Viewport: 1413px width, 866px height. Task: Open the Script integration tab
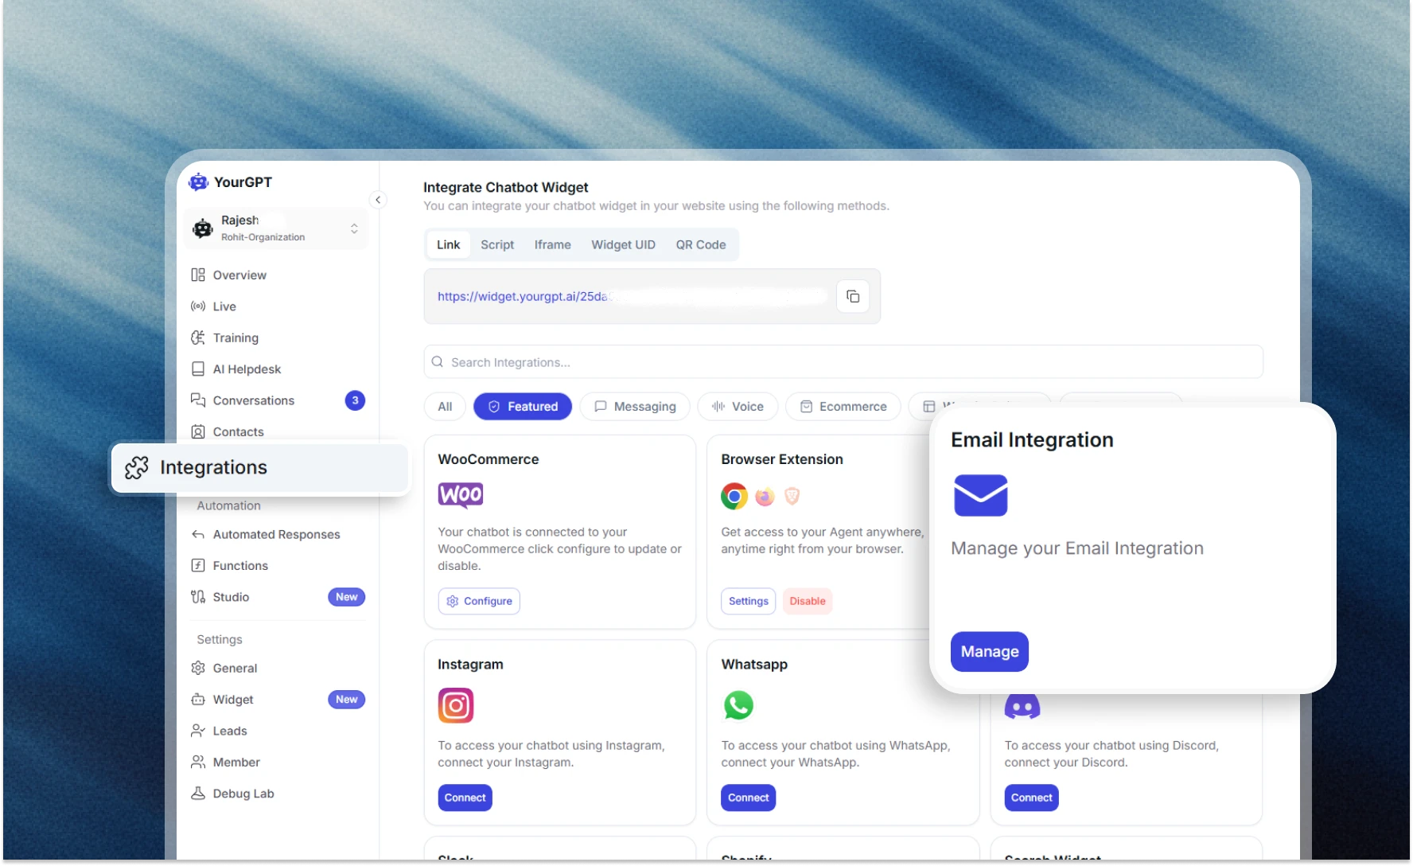click(496, 244)
